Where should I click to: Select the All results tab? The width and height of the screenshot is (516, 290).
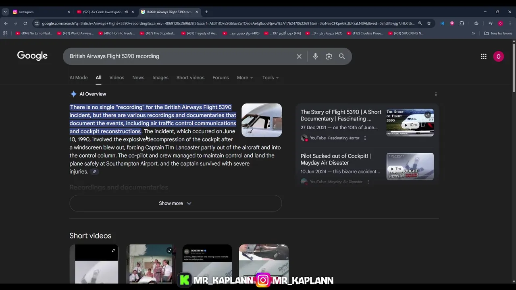(x=98, y=78)
